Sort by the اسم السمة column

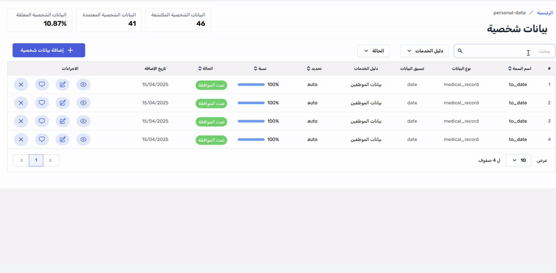tap(520, 69)
